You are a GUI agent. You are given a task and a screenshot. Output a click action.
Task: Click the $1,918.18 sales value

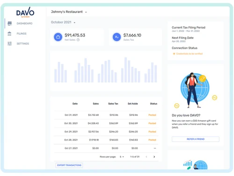pos(94,140)
